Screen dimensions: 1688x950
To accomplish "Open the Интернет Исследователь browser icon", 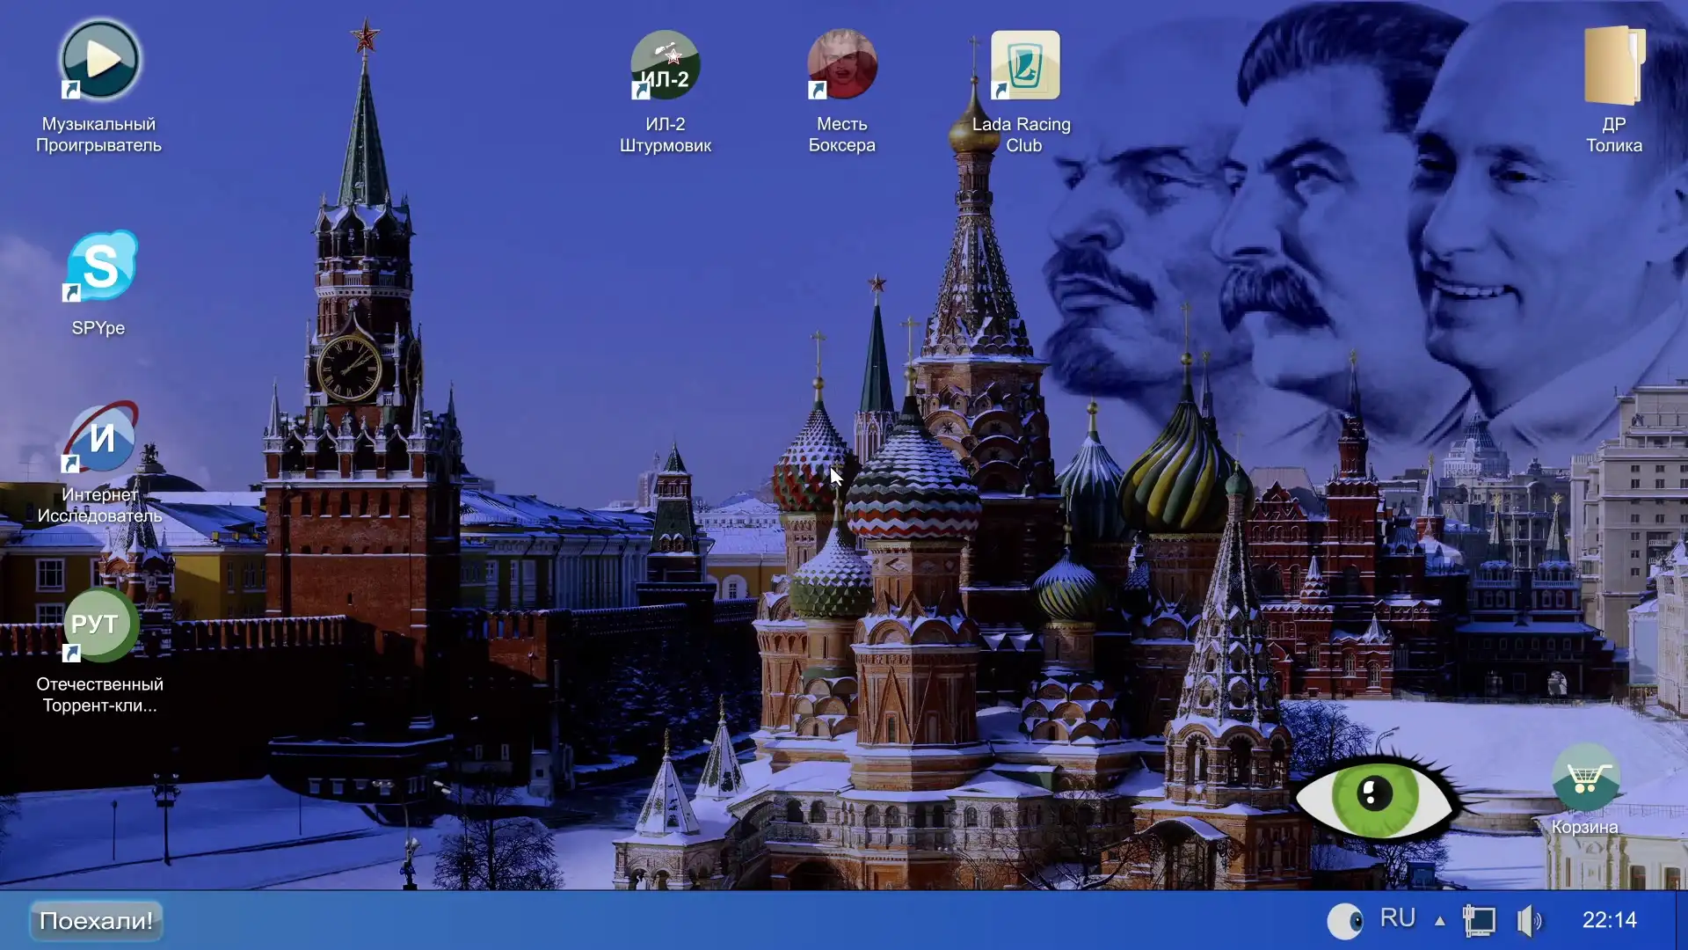I will (100, 437).
